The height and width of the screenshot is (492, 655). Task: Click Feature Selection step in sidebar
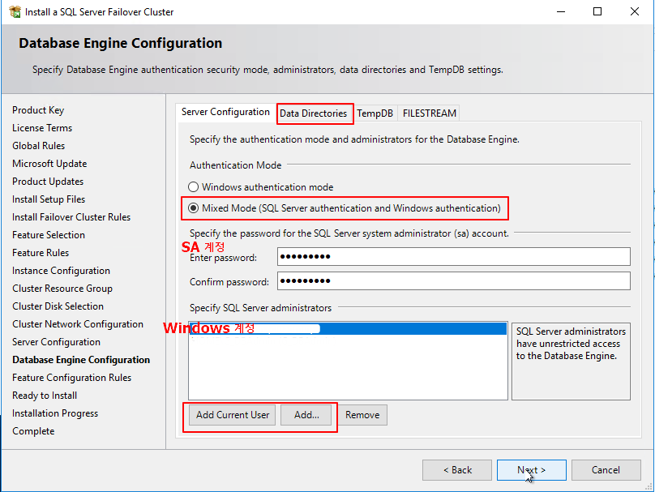pyautogui.click(x=49, y=235)
